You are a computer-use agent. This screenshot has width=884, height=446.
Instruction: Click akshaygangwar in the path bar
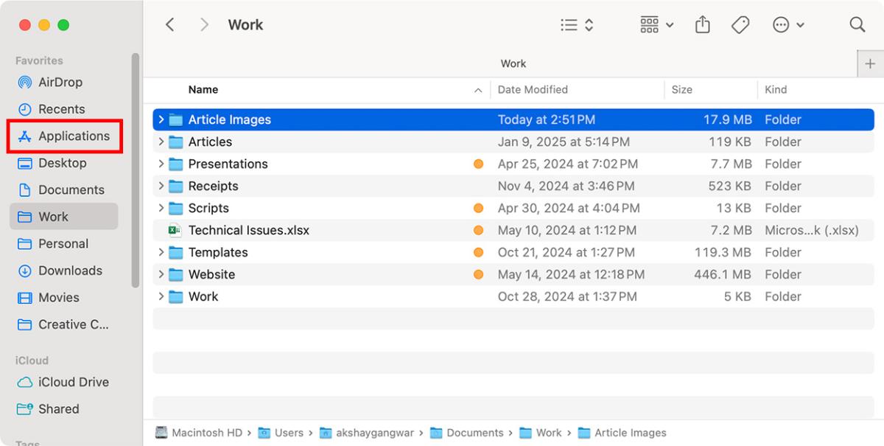(367, 433)
